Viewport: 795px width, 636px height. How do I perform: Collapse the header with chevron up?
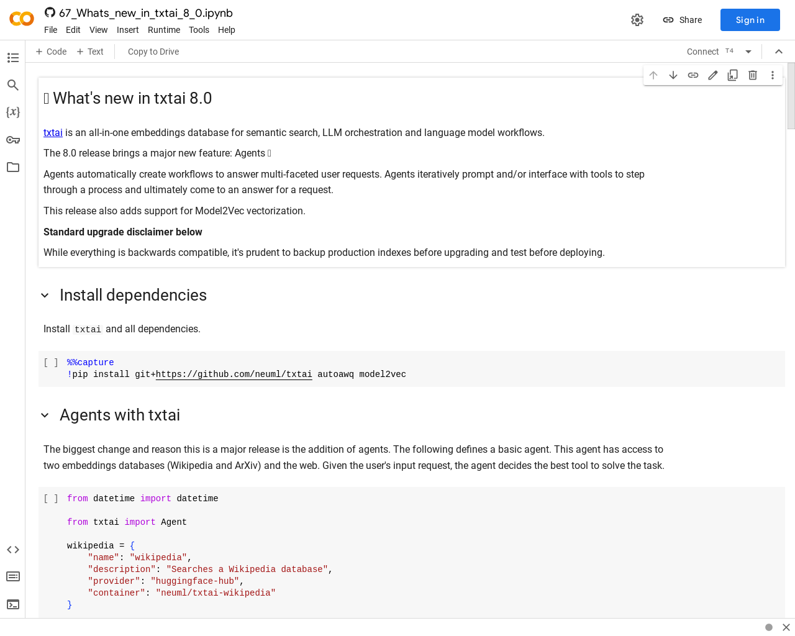click(779, 52)
